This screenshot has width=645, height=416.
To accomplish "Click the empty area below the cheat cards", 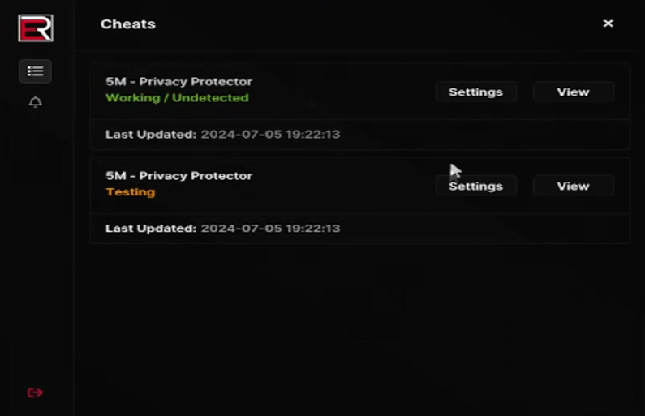I will 359,324.
